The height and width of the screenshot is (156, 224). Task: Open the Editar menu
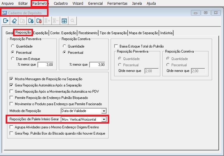[23, 4]
